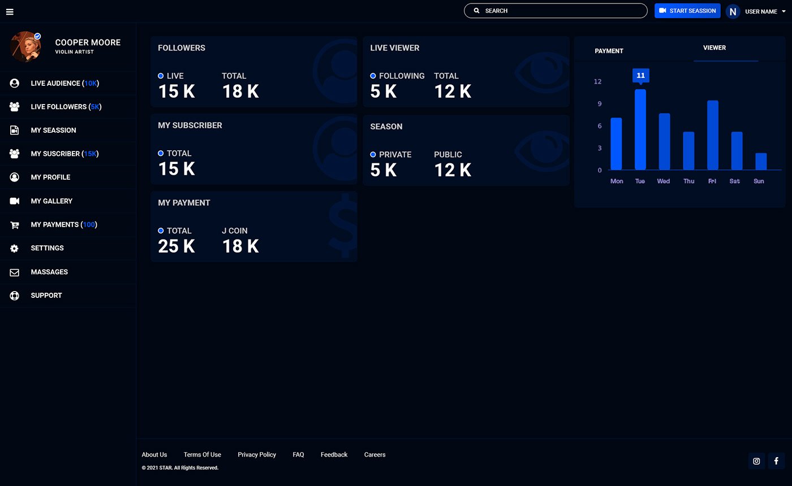
Task: Open the Instagram social icon
Action: pyautogui.click(x=756, y=461)
